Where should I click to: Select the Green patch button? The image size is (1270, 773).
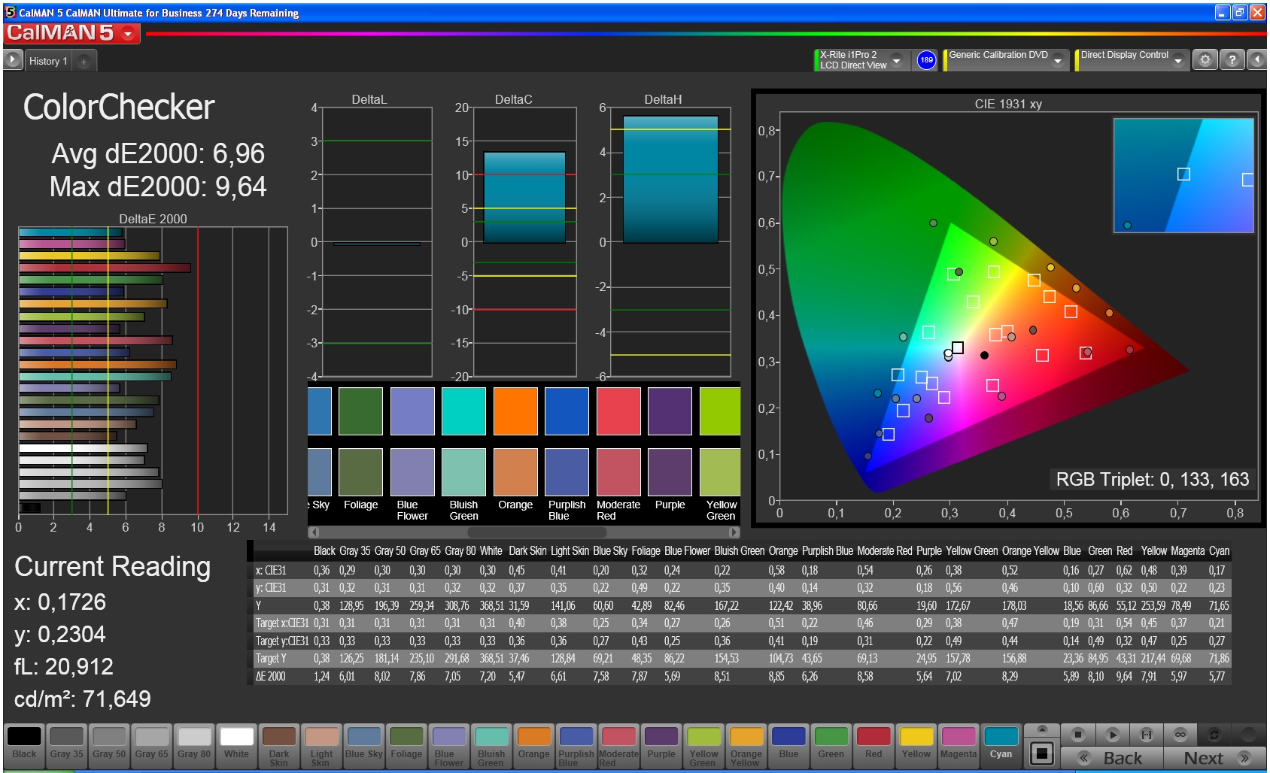tap(831, 746)
